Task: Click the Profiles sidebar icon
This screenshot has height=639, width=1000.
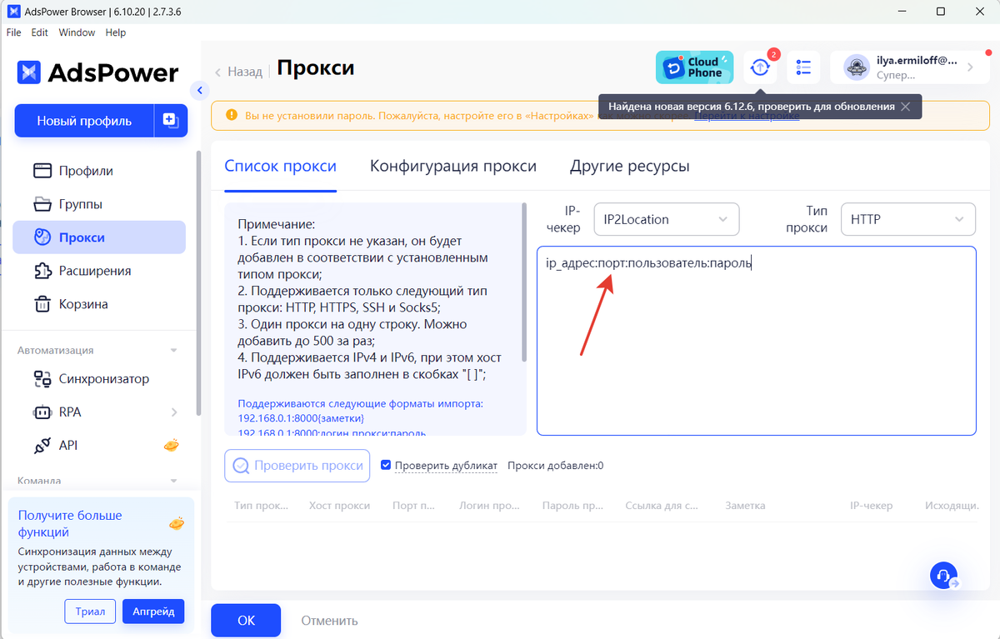Action: [x=42, y=171]
